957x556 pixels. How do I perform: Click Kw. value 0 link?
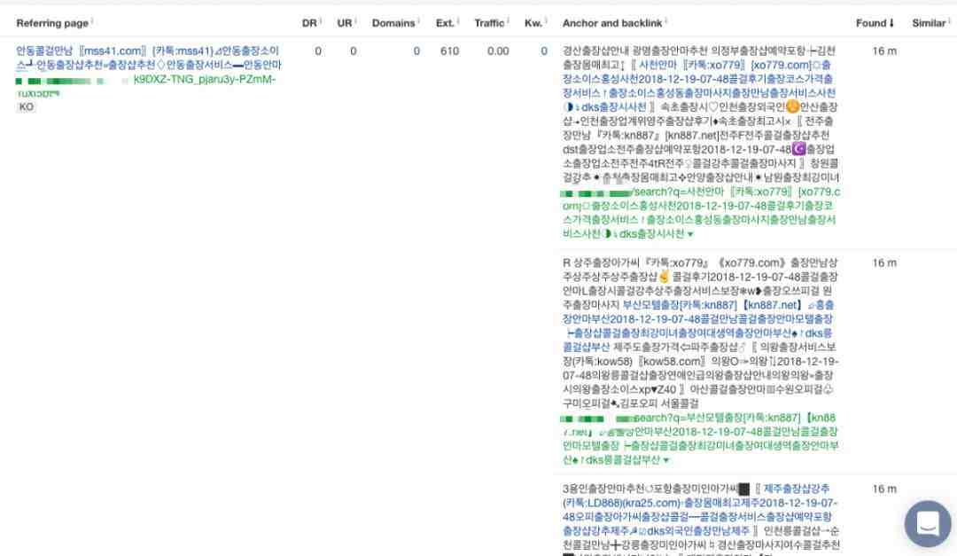coord(544,51)
